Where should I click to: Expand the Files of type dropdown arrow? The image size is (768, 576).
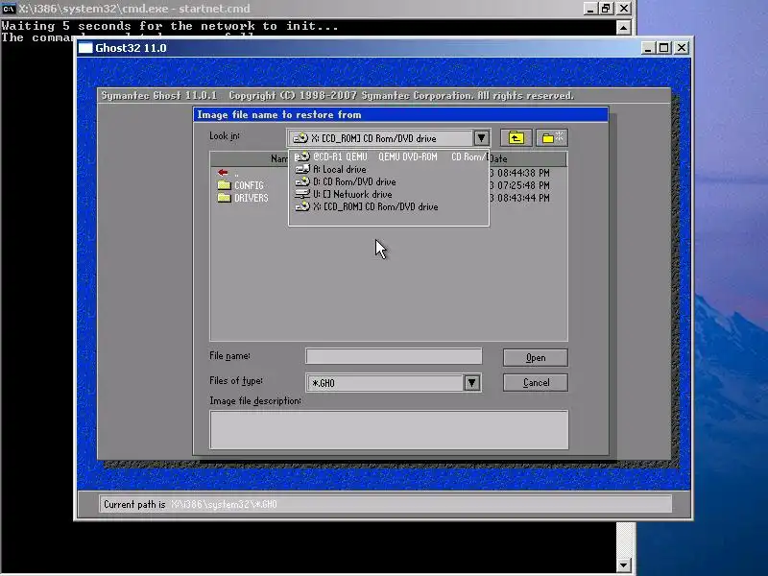[x=471, y=382]
